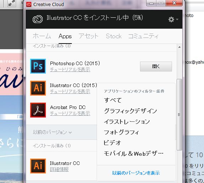Click the Photoshop CC (2015) app icon
The width and height of the screenshot is (204, 183).
click(x=38, y=66)
